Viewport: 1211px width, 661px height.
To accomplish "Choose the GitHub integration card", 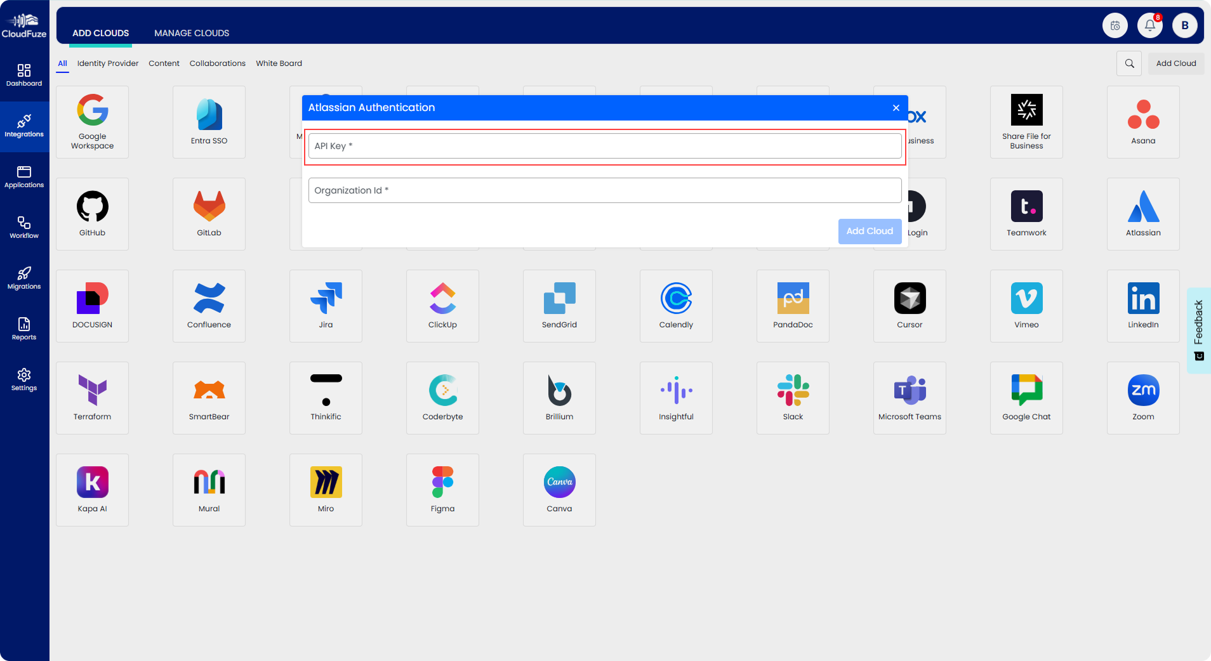I will 92,214.
